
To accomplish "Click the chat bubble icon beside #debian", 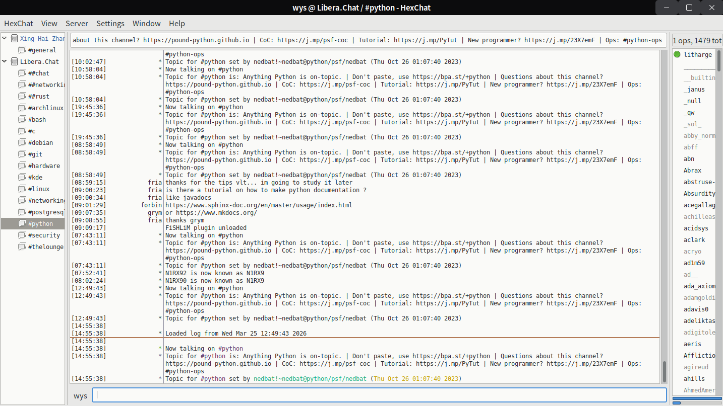I will point(22,142).
